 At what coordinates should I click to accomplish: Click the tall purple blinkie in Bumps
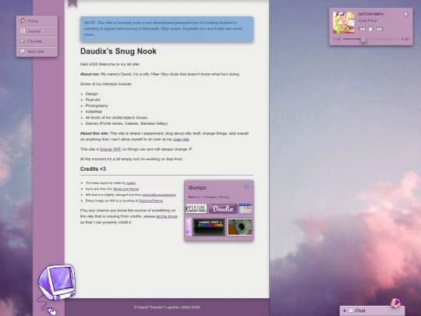(189, 227)
